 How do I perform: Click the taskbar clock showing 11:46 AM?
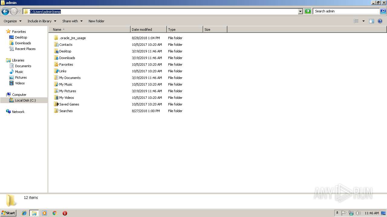(x=372, y=213)
